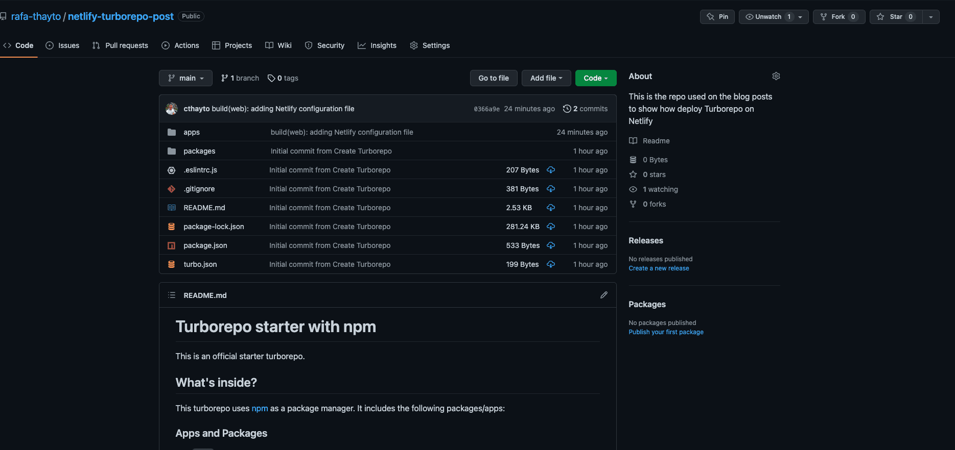
Task: Open the Unwatch notifications dropdown arrow
Action: pos(800,17)
